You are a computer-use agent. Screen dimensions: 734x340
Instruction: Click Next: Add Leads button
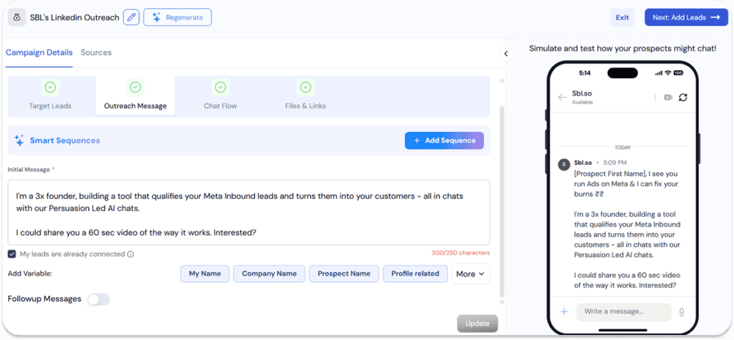(685, 17)
